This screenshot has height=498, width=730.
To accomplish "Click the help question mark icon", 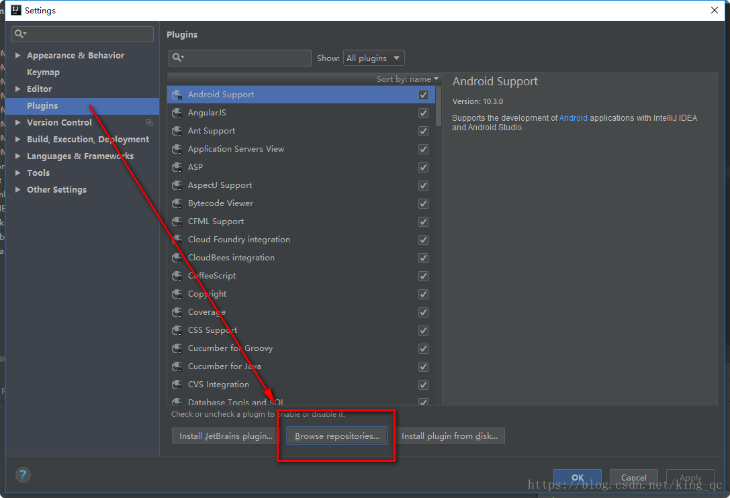I will pyautogui.click(x=23, y=475).
